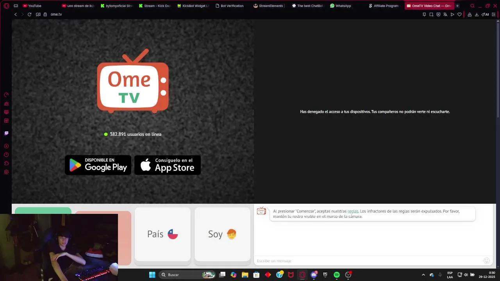
Task: Click 382.891 usuarios en línea text
Action: click(x=136, y=134)
